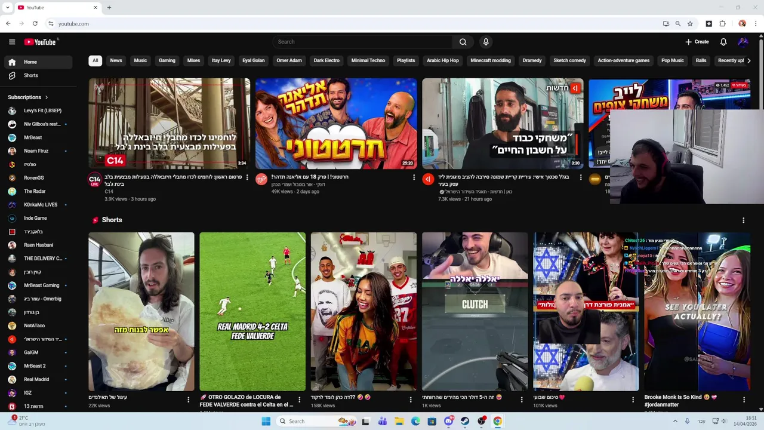
Task: Open Chrome three-dot menu
Action: point(756,23)
